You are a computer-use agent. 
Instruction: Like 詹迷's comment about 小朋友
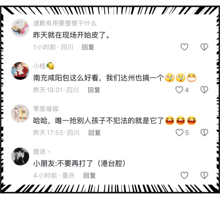(184, 175)
